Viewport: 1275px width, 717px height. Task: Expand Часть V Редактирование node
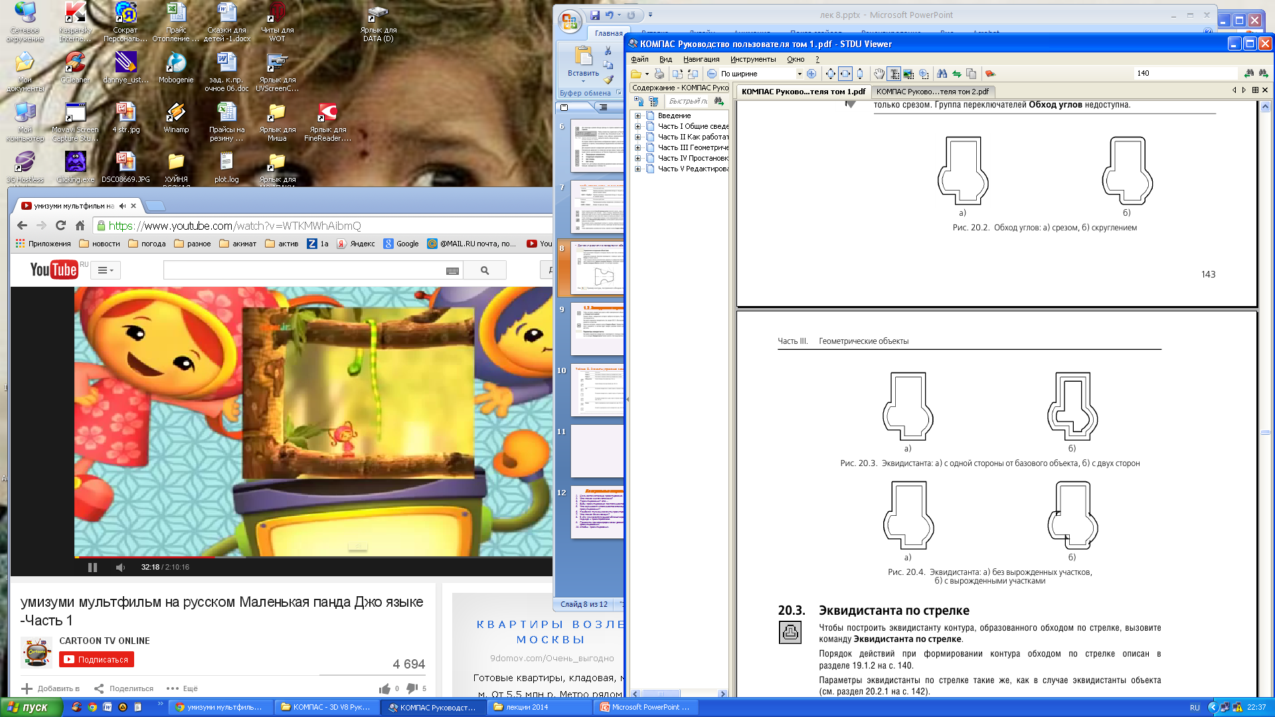[637, 169]
